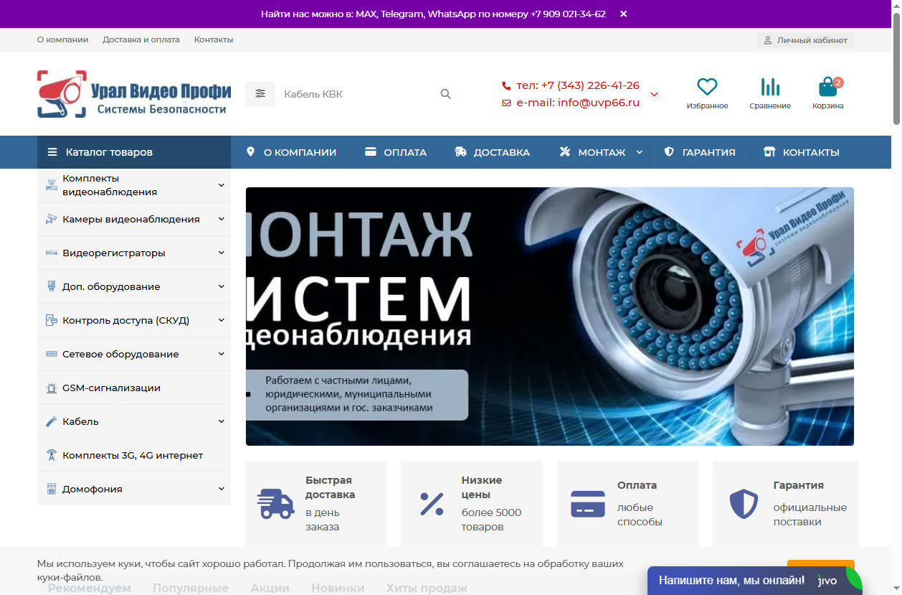Focus the 'Кабель КВК' search field
The height and width of the screenshot is (595, 902).
355,94
